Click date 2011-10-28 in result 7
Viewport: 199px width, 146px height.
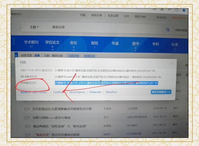[159, 133]
